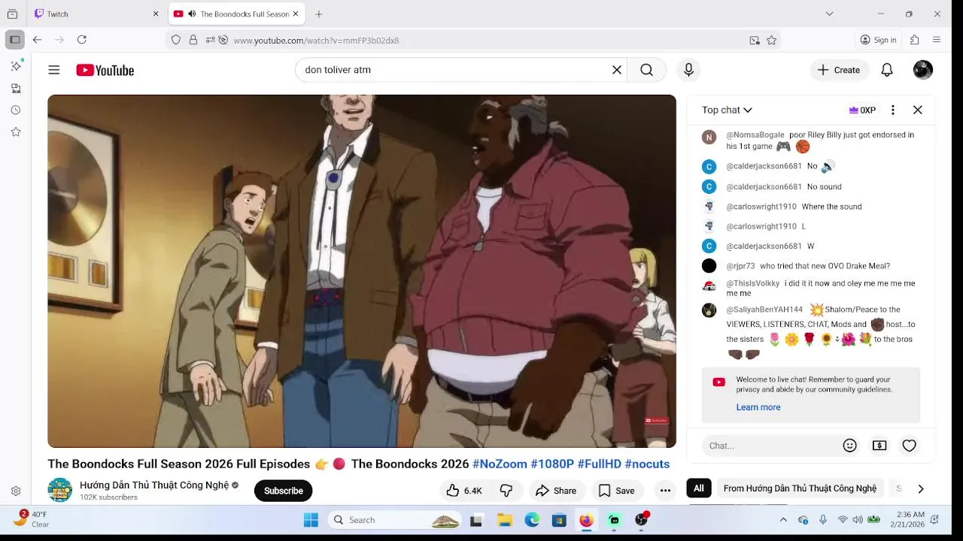This screenshot has width=963, height=541.
Task: Open bookmarks star in Firefox sidebar
Action: pos(16,132)
